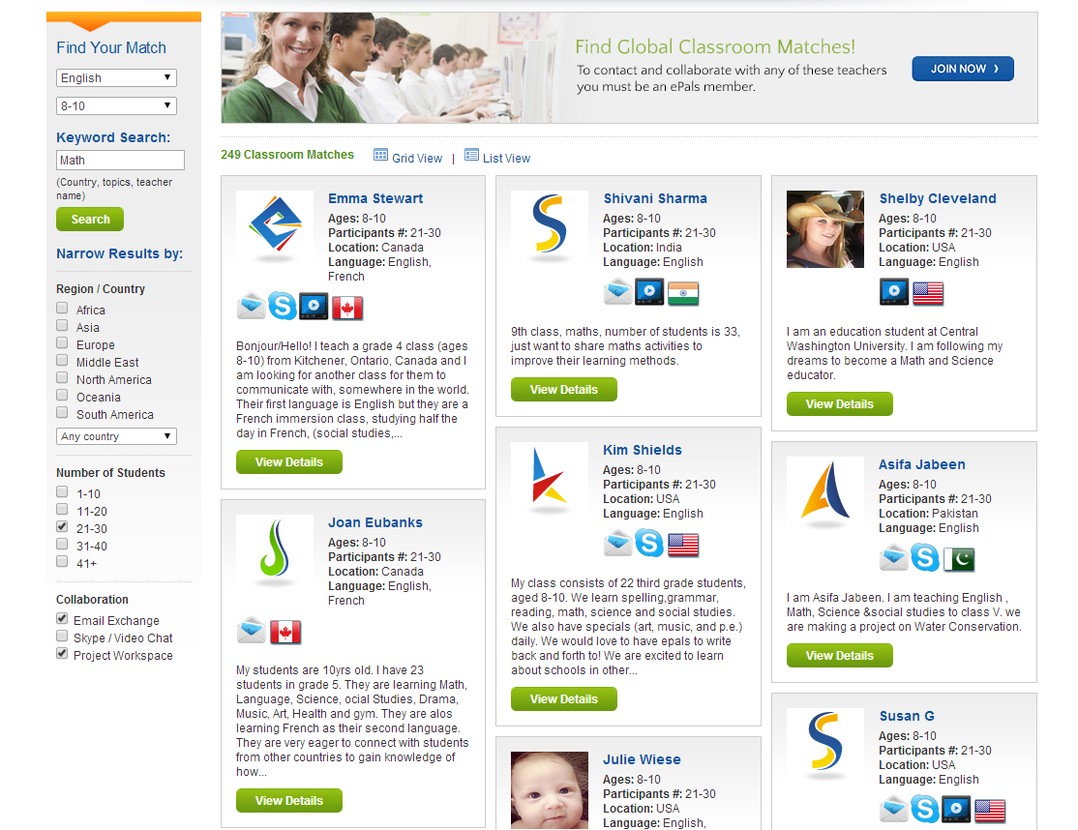Uncheck the Email Exchange checkbox
The height and width of the screenshot is (830, 1078).
[x=62, y=618]
